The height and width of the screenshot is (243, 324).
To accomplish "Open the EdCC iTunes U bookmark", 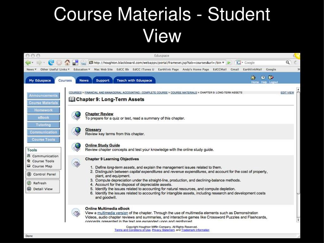I will click(x=143, y=69).
